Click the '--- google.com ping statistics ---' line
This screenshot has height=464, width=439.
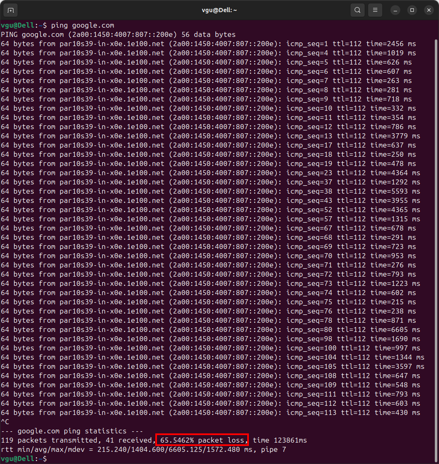pyautogui.click(x=72, y=431)
